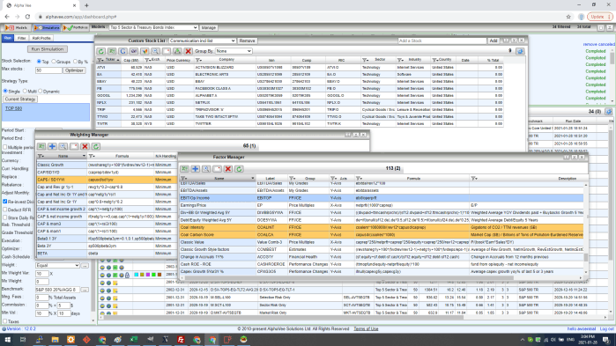Click the settings icon at right of Custom Stock List
The image size is (616, 346).
520,51
